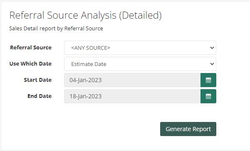Screen dimensions: 250x151
Task: Click the 04-Jan-2023 date text
Action: click(x=85, y=80)
